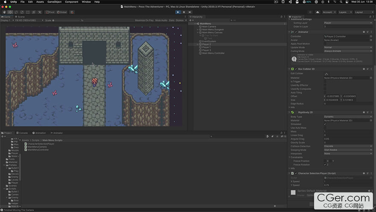Image resolution: width=376 pixels, height=212 pixels.
Task: Open Animator component preset icon
Action: point(367,32)
